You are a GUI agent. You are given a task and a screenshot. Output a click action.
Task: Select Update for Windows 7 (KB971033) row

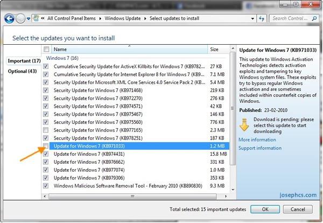pos(136,146)
